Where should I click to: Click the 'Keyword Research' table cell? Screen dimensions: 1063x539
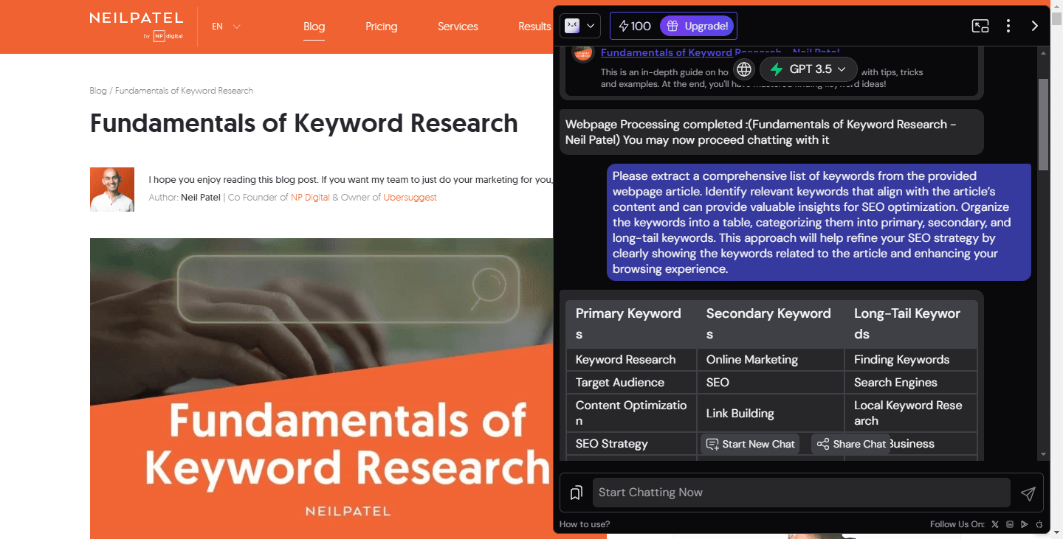pos(631,360)
